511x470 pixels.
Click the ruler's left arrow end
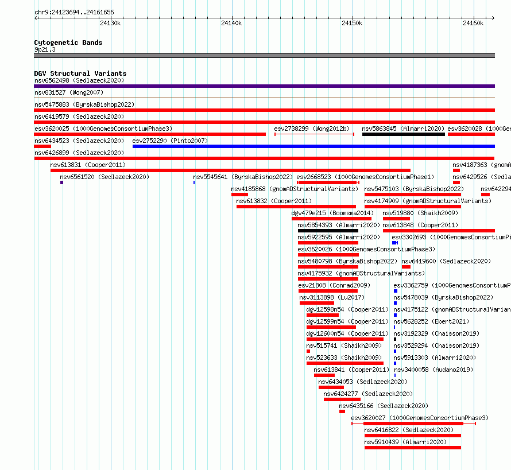[x=36, y=18]
